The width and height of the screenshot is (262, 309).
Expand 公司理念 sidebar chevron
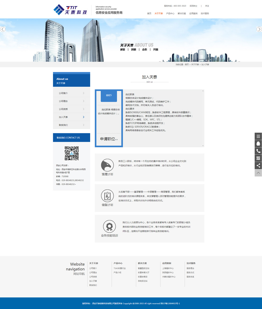coord(84,101)
